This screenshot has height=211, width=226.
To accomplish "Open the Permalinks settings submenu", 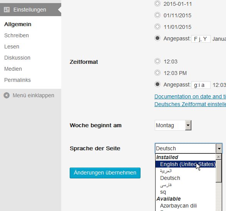I will point(17,80).
